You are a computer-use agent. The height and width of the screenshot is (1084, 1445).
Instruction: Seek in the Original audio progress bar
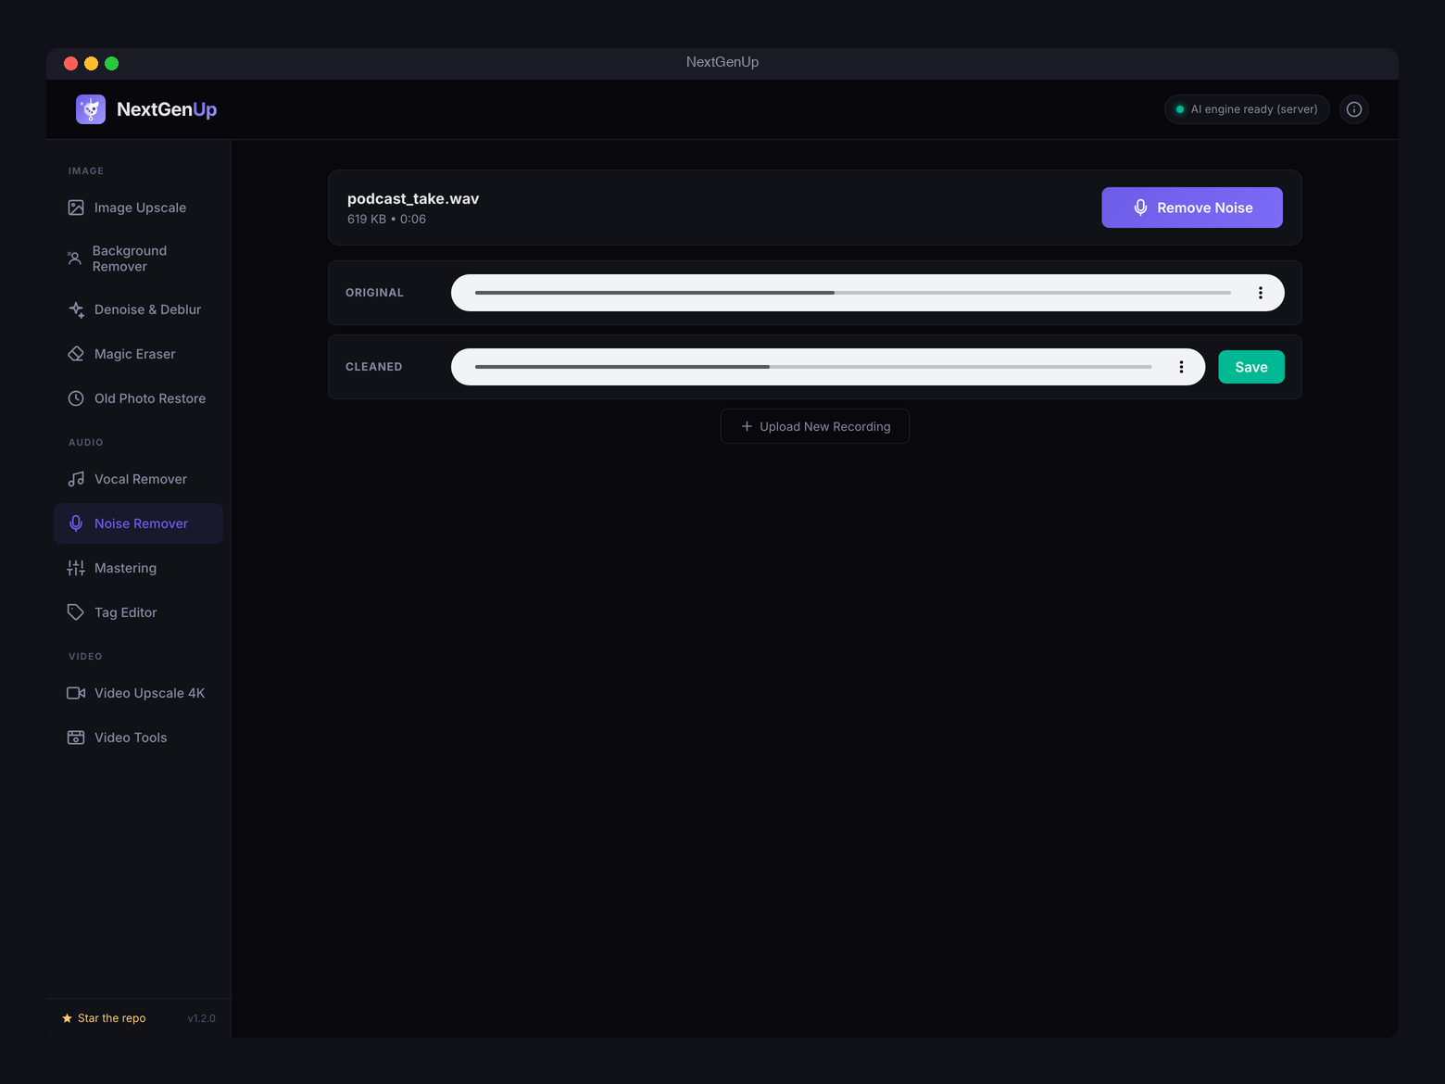[853, 293]
